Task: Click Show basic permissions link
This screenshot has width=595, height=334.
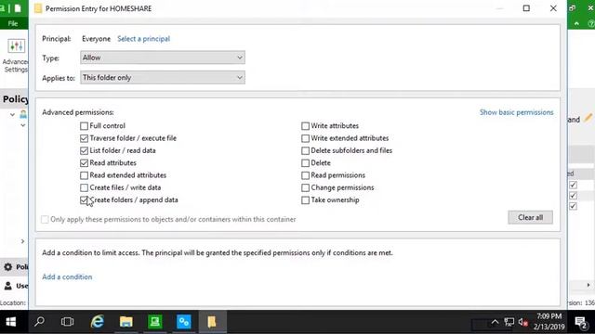Action: tap(517, 112)
